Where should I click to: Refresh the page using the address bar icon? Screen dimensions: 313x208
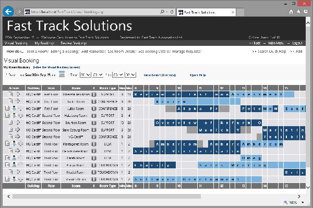(172, 12)
